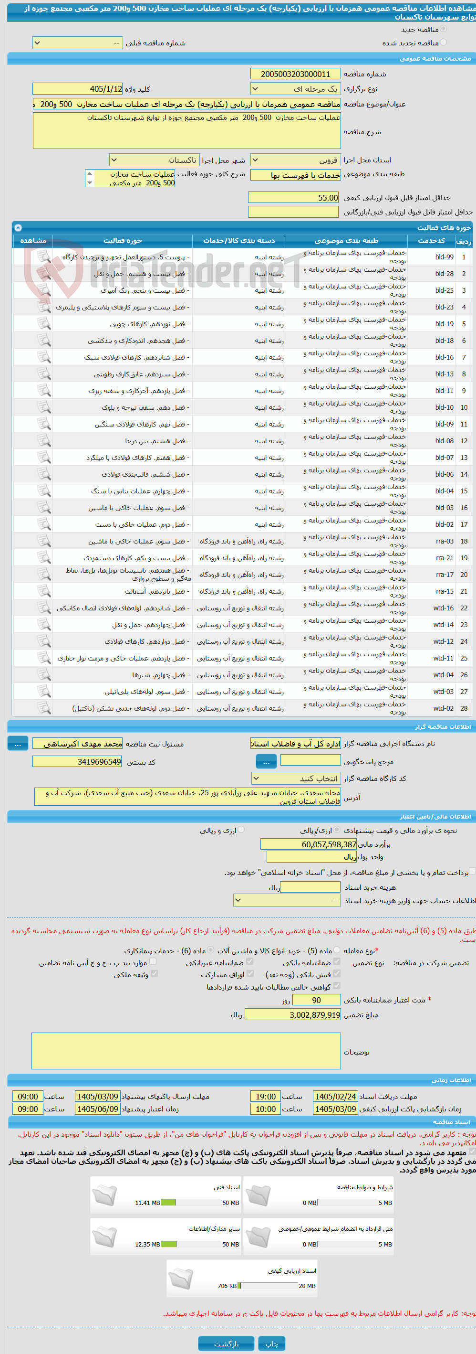Open view icon for row bld-10
Viewport: 476px width, 1354px height.
44,407
